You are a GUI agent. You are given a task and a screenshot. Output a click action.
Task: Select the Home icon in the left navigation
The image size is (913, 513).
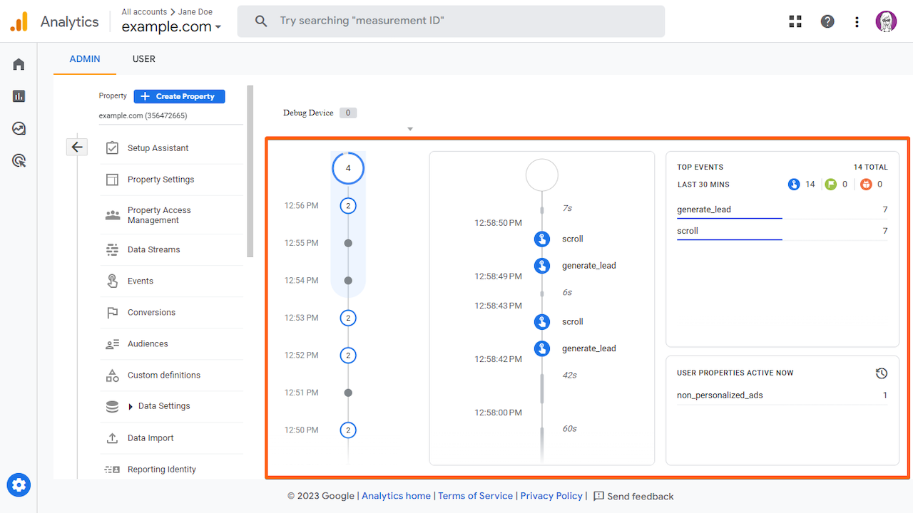click(x=18, y=63)
